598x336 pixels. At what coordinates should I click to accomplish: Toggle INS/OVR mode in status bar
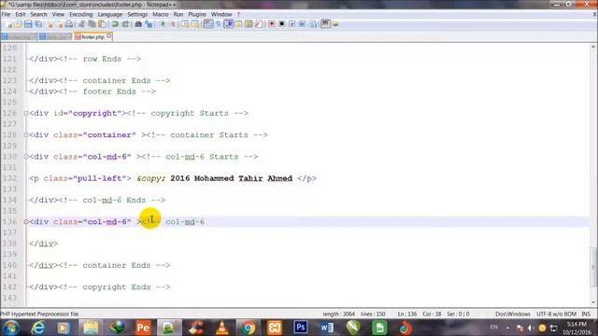click(x=586, y=314)
